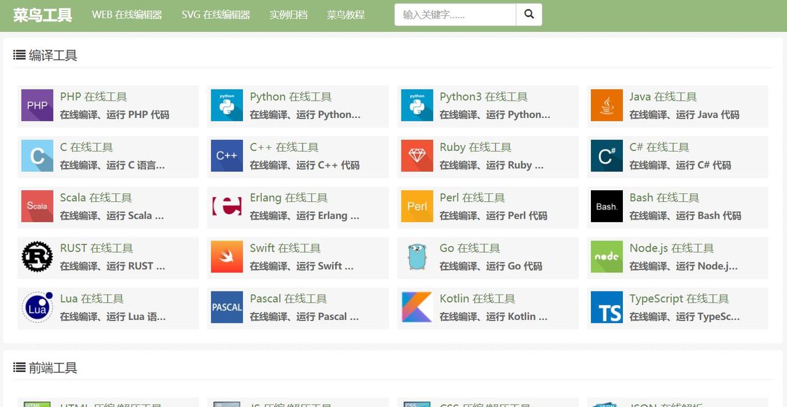The image size is (787, 407).
Task: Click the Rust gear logo icon
Action: click(37, 257)
